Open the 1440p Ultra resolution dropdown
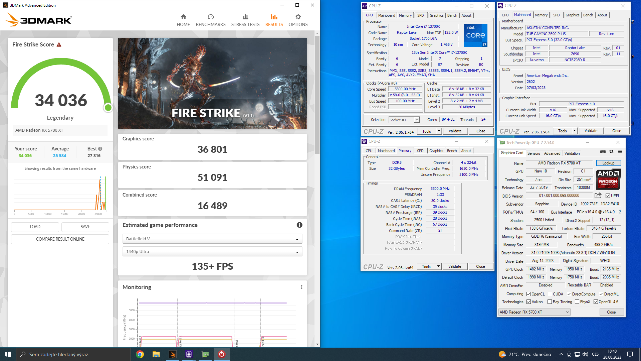The width and height of the screenshot is (641, 361). click(x=212, y=251)
